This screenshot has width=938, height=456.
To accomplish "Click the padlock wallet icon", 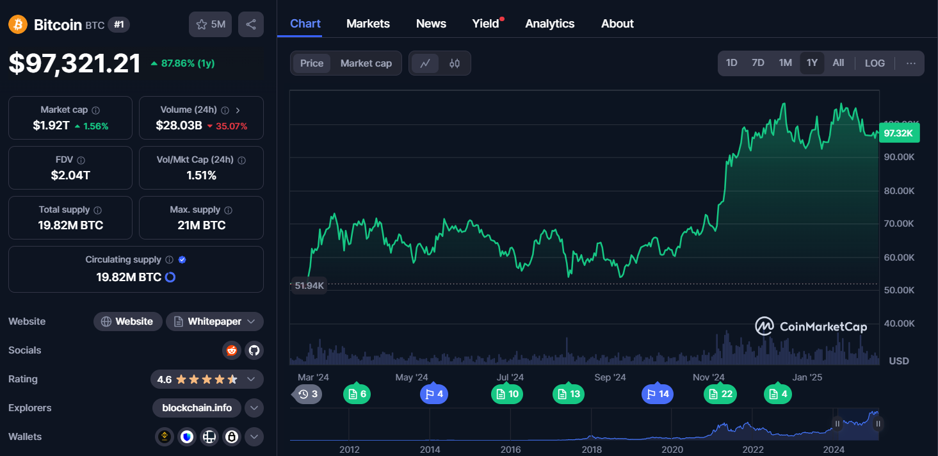I will point(231,437).
